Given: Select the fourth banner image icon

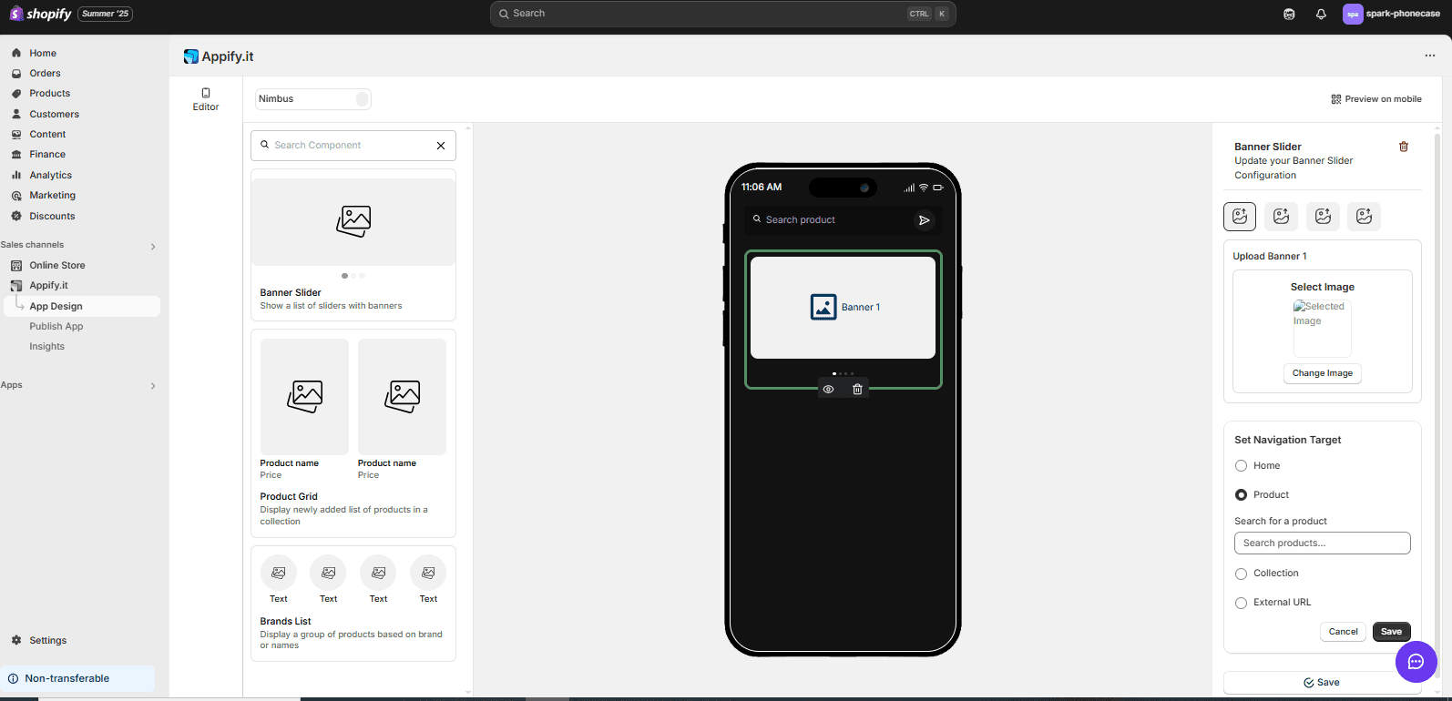Looking at the screenshot, I should tap(1364, 217).
